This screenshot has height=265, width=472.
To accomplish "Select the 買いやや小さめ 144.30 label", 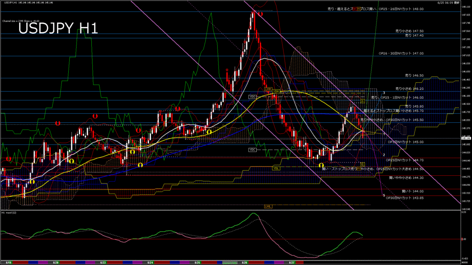I will pyautogui.click(x=406, y=178).
